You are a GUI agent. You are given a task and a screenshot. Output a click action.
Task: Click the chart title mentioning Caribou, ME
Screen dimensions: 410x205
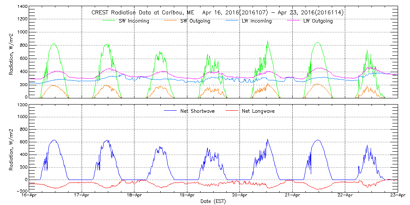click(217, 13)
